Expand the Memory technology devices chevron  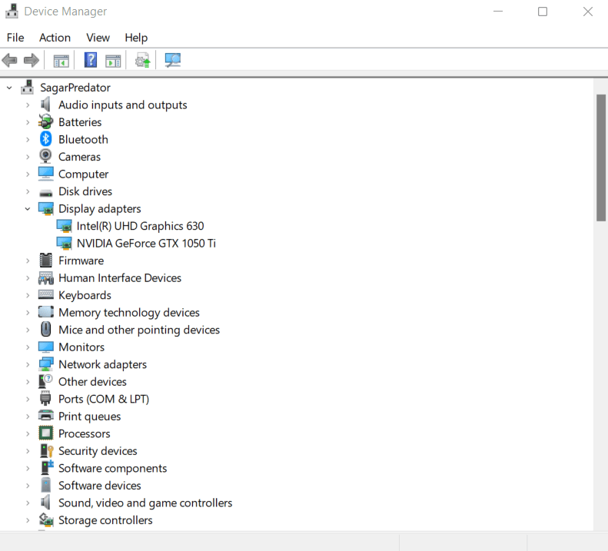click(x=28, y=313)
